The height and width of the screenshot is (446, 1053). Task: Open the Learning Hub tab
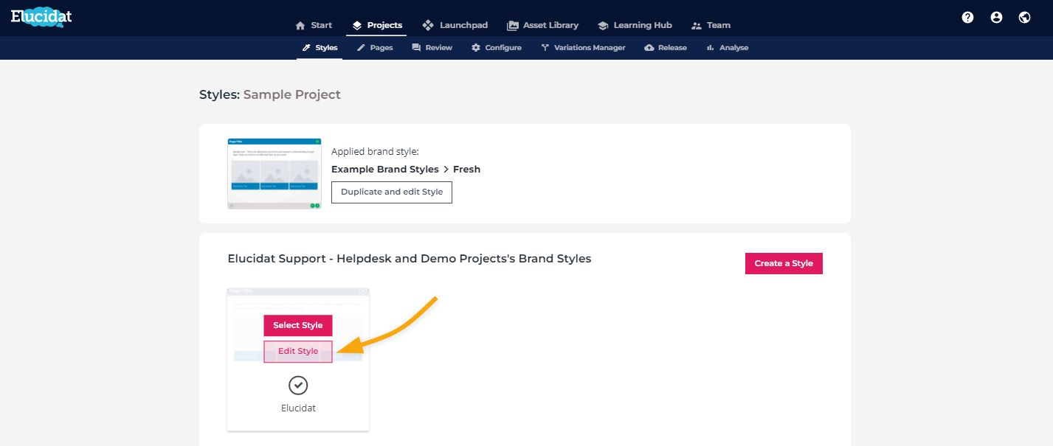click(635, 25)
